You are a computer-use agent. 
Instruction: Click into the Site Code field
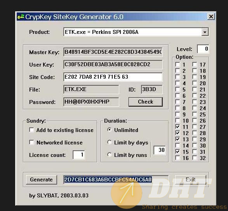[113, 77]
